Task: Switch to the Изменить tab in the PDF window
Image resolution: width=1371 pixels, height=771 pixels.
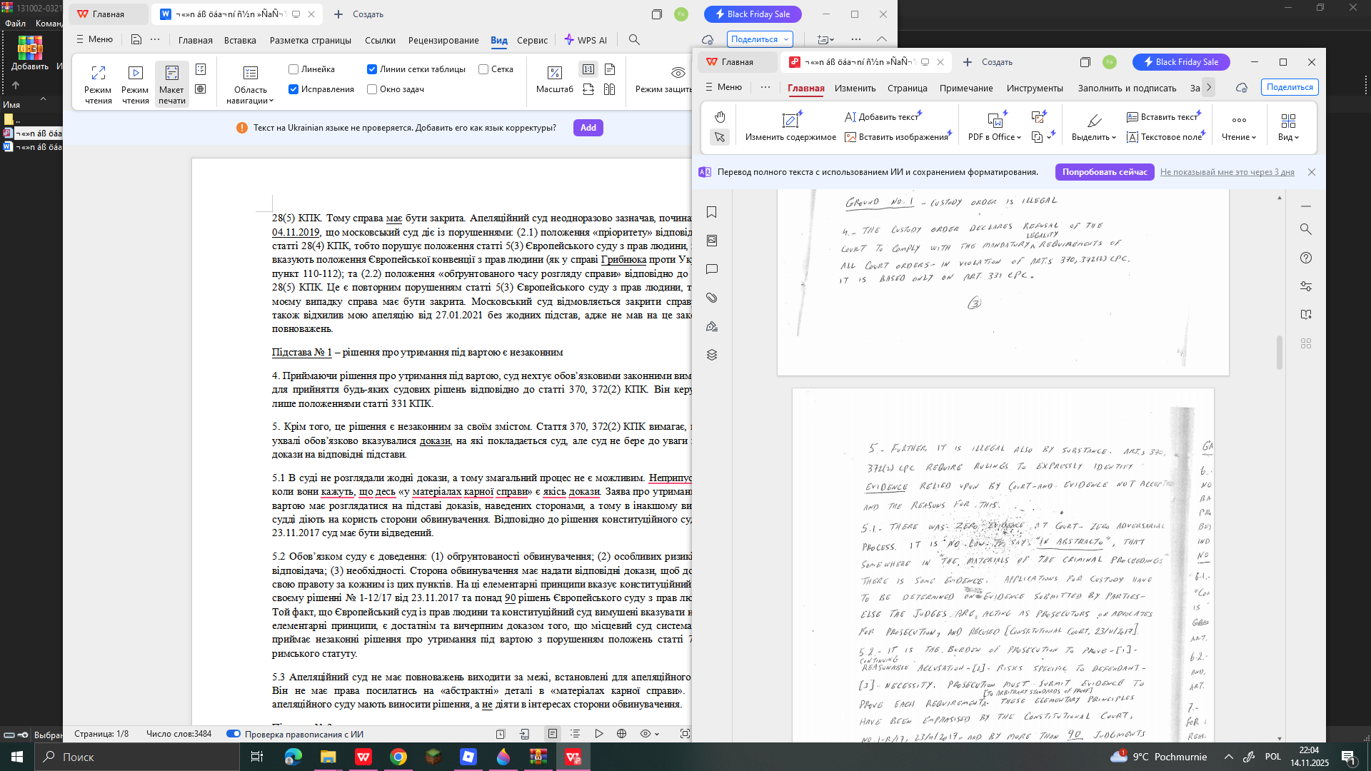Action: click(x=855, y=89)
